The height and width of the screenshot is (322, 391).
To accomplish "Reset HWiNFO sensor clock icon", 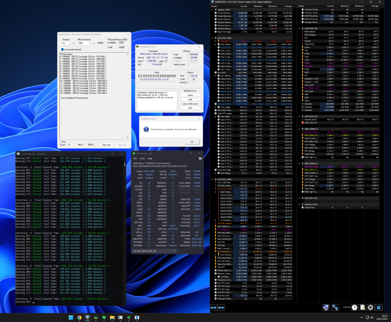I will pyautogui.click(x=354, y=307).
